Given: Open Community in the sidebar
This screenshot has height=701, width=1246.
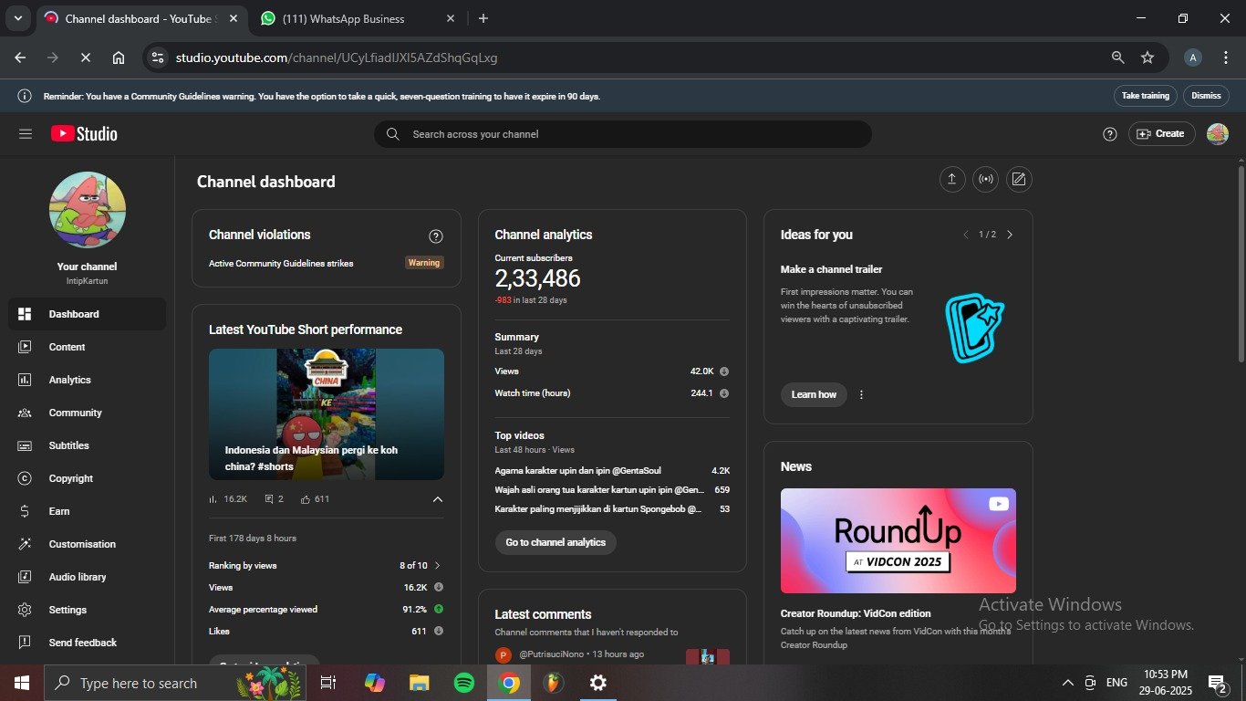Looking at the screenshot, I should pos(88,413).
